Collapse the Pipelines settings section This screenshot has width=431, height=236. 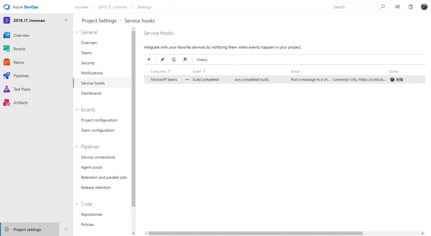tap(77, 147)
